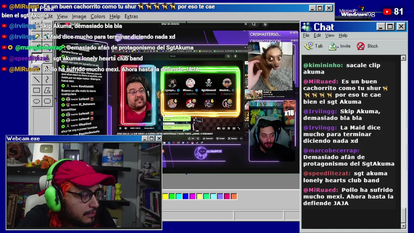Click the YouTube search magnifier icon
This screenshot has height=233, width=414.
click(254, 24)
